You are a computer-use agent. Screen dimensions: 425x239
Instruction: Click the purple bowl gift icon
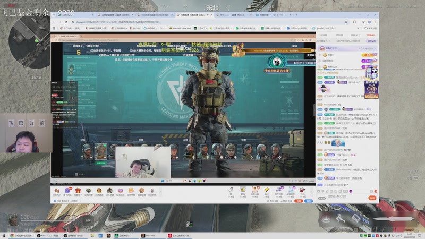pos(121,191)
